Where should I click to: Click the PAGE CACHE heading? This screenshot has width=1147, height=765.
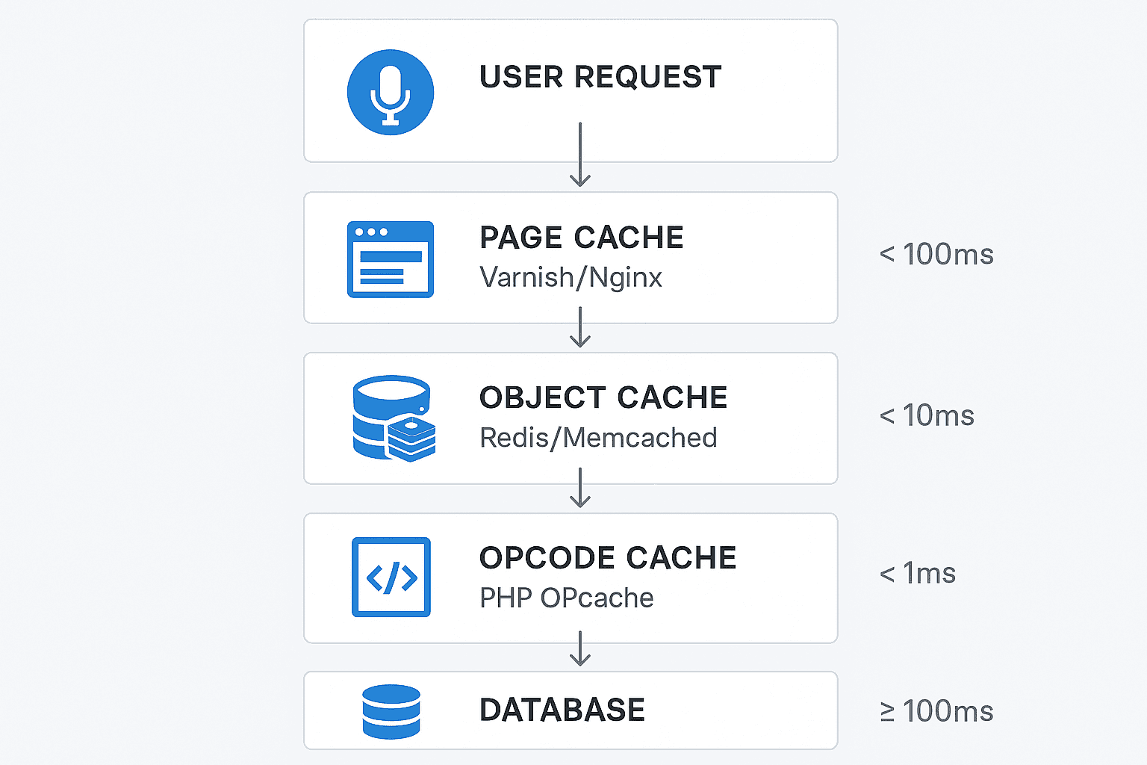pyautogui.click(x=582, y=238)
